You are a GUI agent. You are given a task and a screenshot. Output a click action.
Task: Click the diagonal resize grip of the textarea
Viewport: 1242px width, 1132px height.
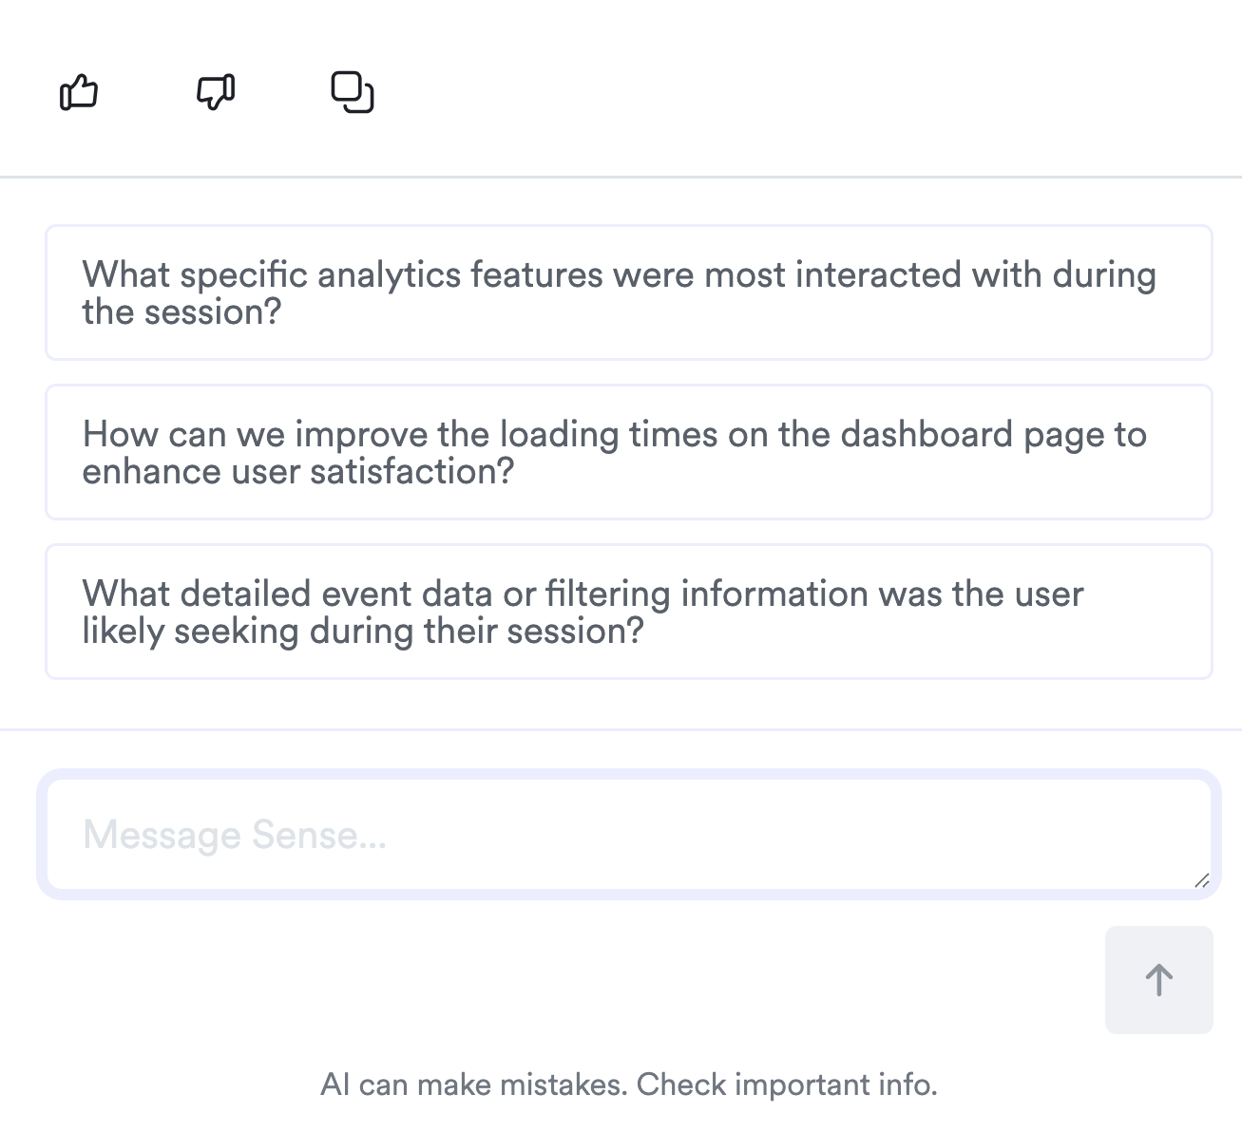(1201, 880)
